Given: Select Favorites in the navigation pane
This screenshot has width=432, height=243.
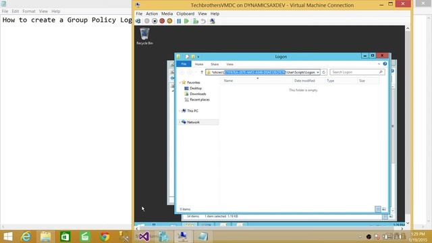Looking at the screenshot, I should [x=194, y=82].
